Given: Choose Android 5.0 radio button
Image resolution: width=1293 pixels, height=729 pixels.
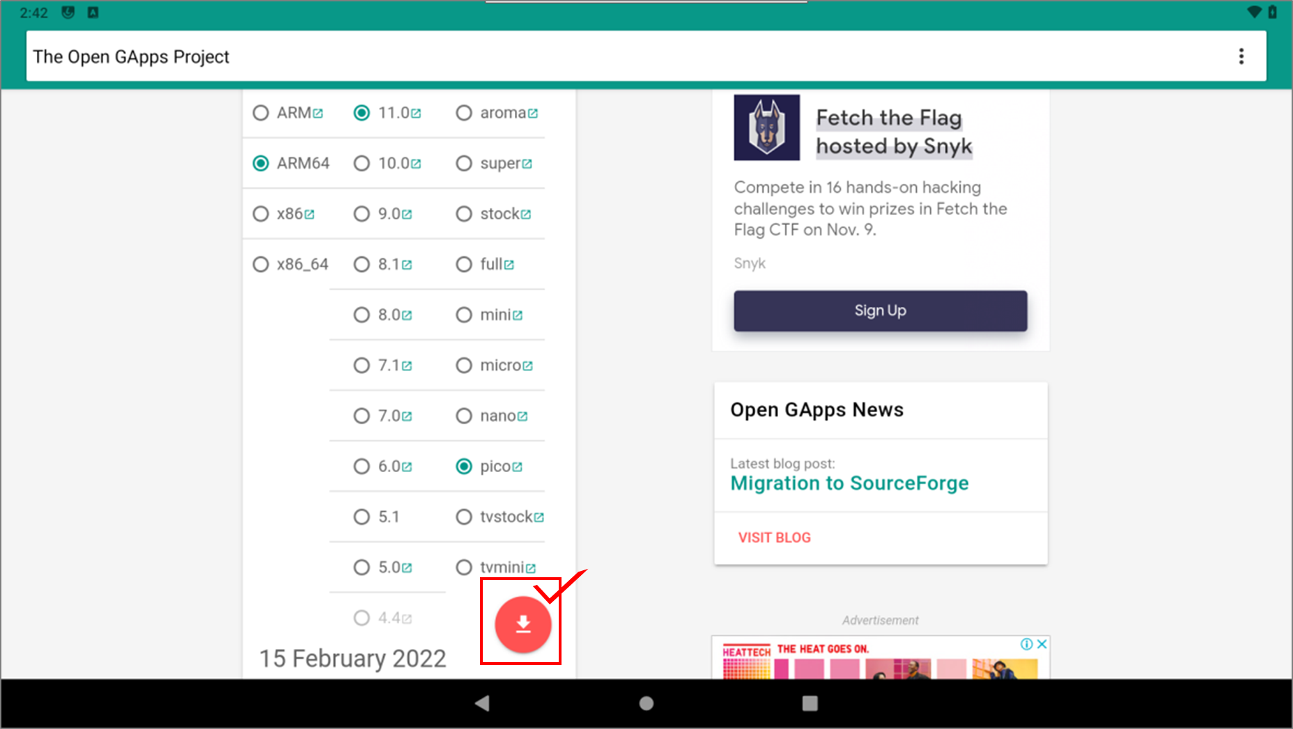Looking at the screenshot, I should (362, 567).
